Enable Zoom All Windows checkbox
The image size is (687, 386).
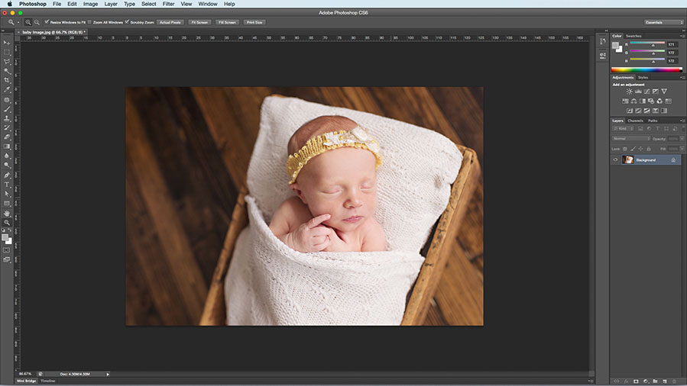point(90,22)
